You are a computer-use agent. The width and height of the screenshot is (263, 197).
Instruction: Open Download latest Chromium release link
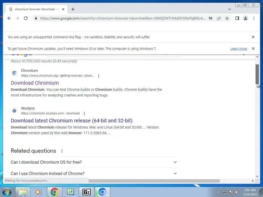[72, 121]
